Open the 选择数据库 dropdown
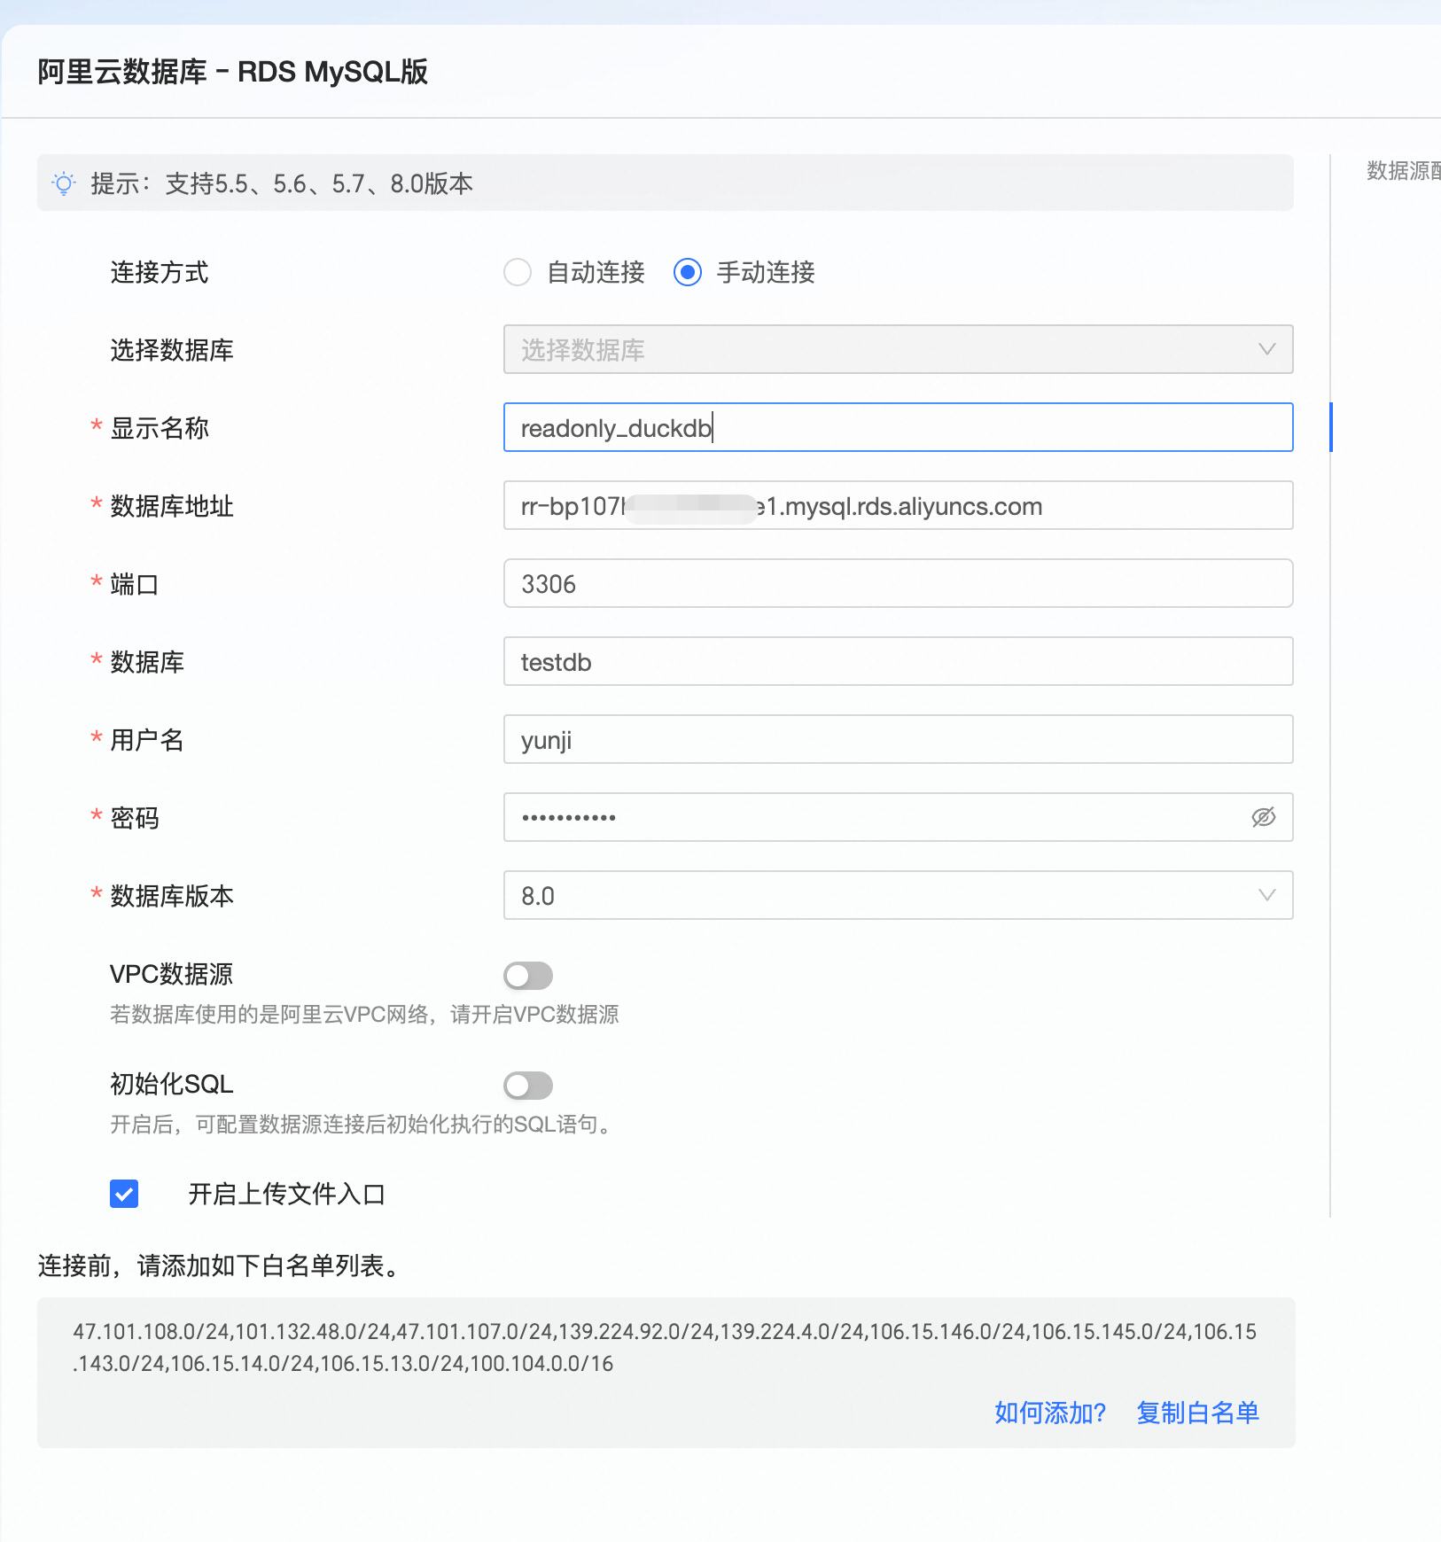 click(898, 349)
